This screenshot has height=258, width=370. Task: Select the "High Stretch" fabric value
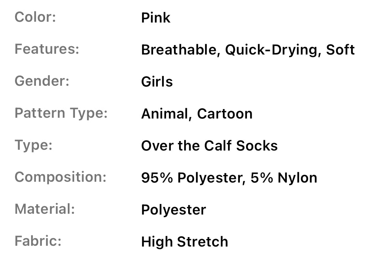185,241
